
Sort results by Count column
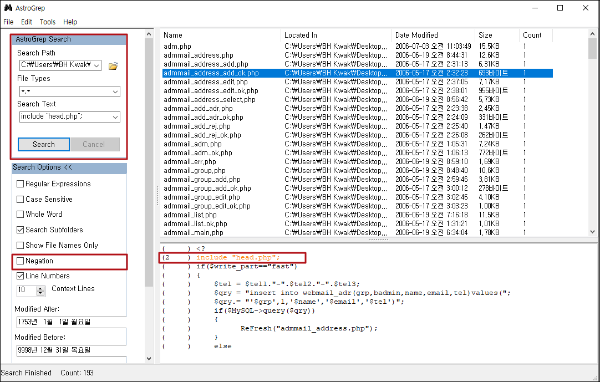click(536, 35)
